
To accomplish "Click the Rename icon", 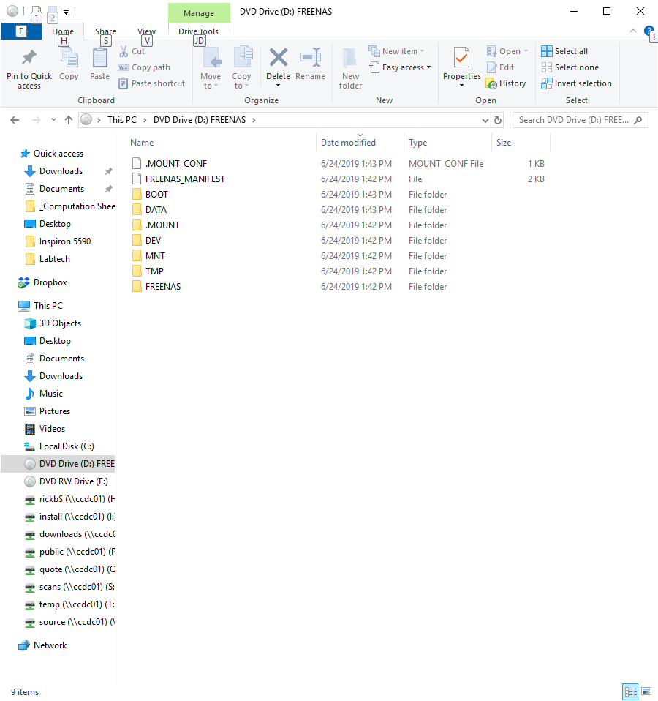I will (311, 58).
